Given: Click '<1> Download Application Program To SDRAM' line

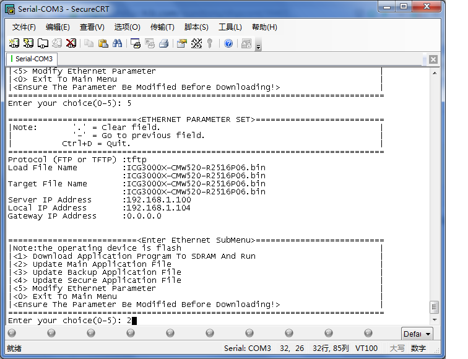Looking at the screenshot, I should [x=134, y=256].
